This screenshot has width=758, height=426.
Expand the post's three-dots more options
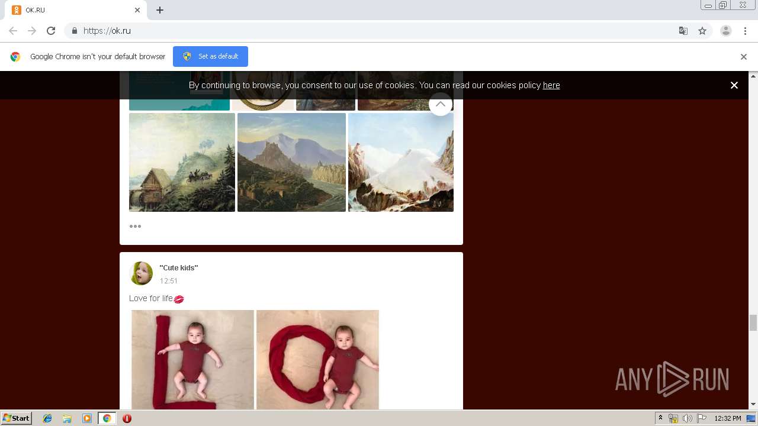[x=135, y=226]
